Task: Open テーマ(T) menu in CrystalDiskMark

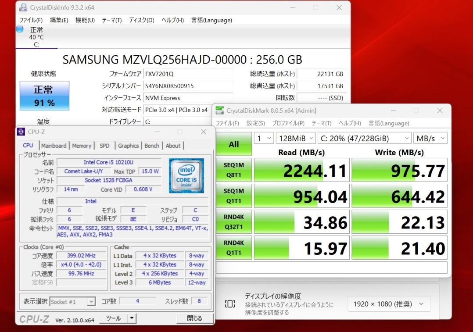Action: tap(321, 123)
